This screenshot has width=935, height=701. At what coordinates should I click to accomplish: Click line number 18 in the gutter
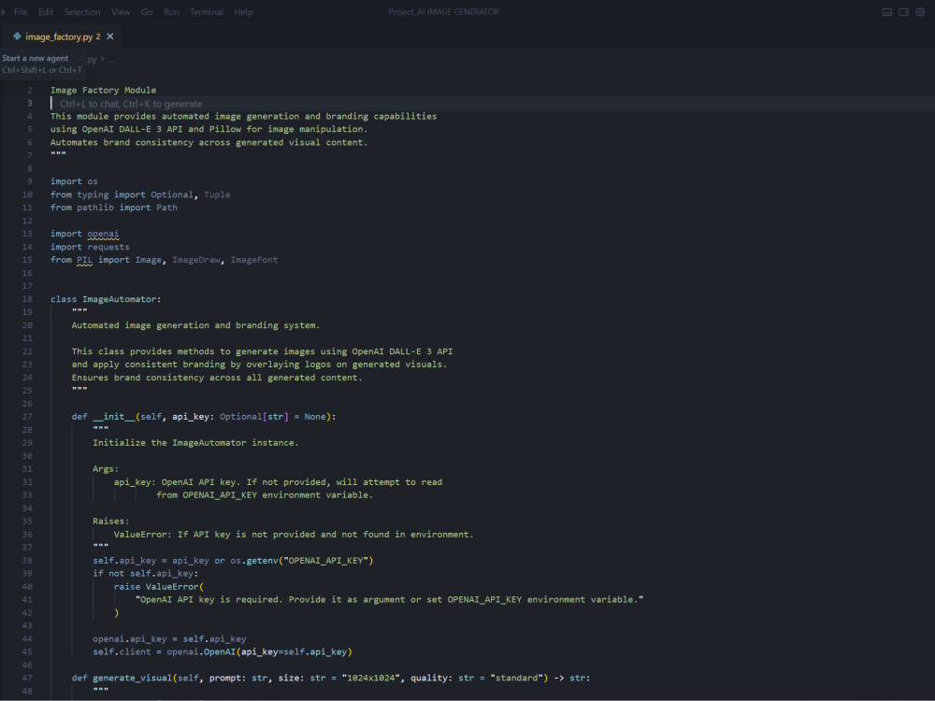(27, 299)
